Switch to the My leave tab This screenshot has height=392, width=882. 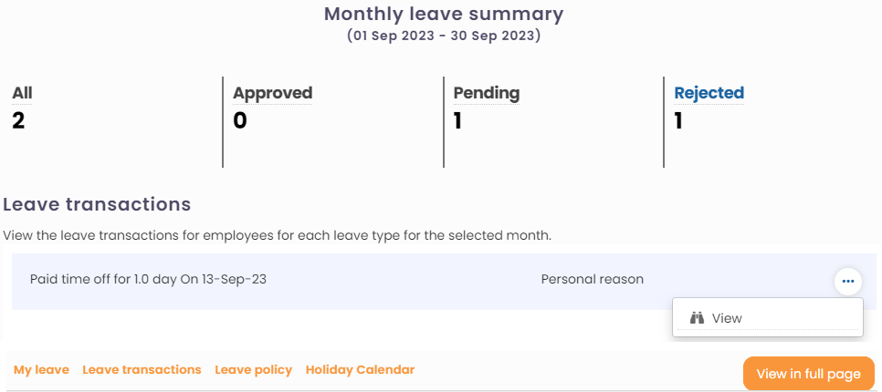[41, 370]
